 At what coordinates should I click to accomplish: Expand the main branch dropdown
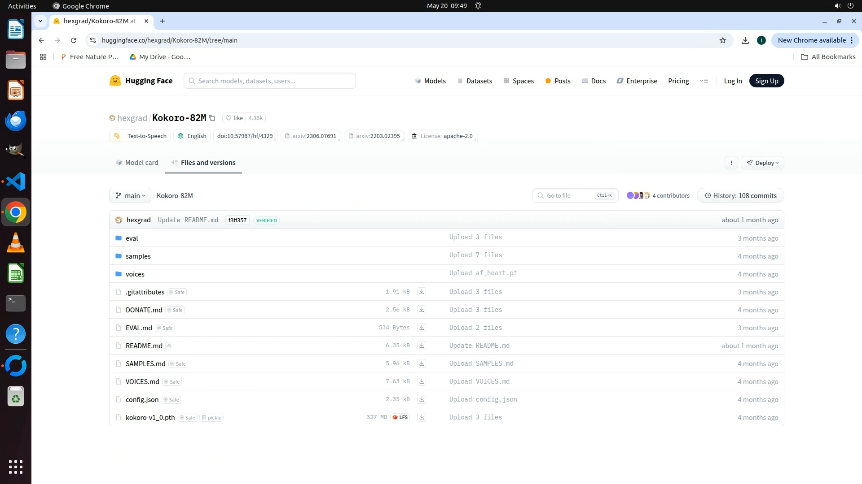[x=130, y=195]
